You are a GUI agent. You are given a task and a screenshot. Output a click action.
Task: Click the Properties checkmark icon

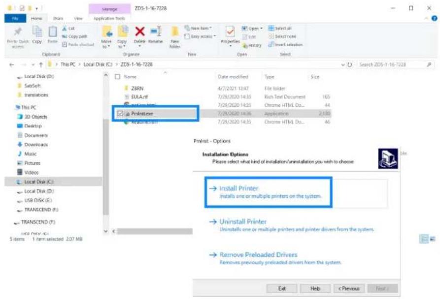pos(230,32)
